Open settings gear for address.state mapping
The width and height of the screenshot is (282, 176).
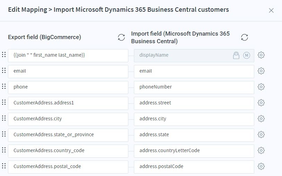(261, 135)
